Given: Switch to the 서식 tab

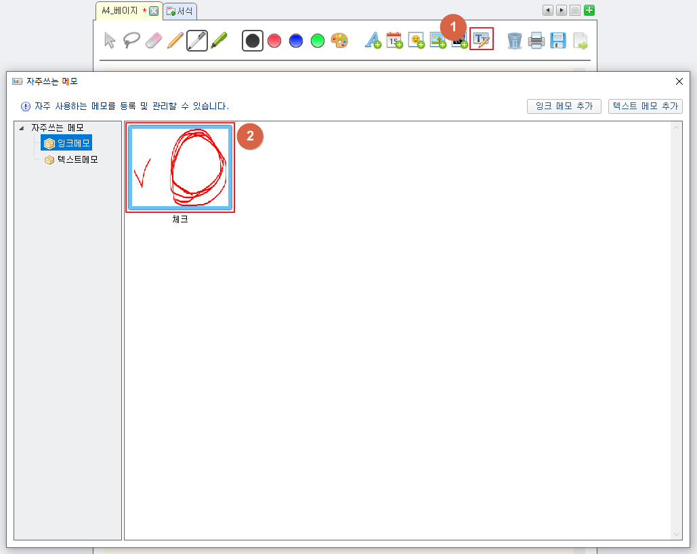Looking at the screenshot, I should (180, 11).
